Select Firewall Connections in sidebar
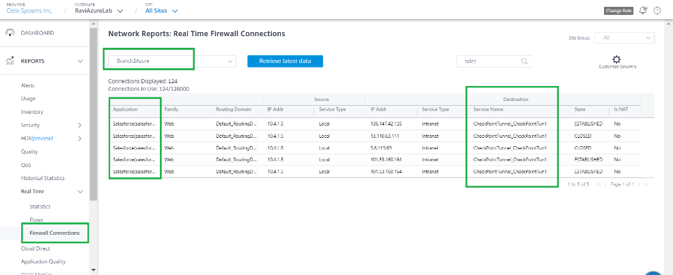The height and width of the screenshot is (275, 673). pos(55,233)
